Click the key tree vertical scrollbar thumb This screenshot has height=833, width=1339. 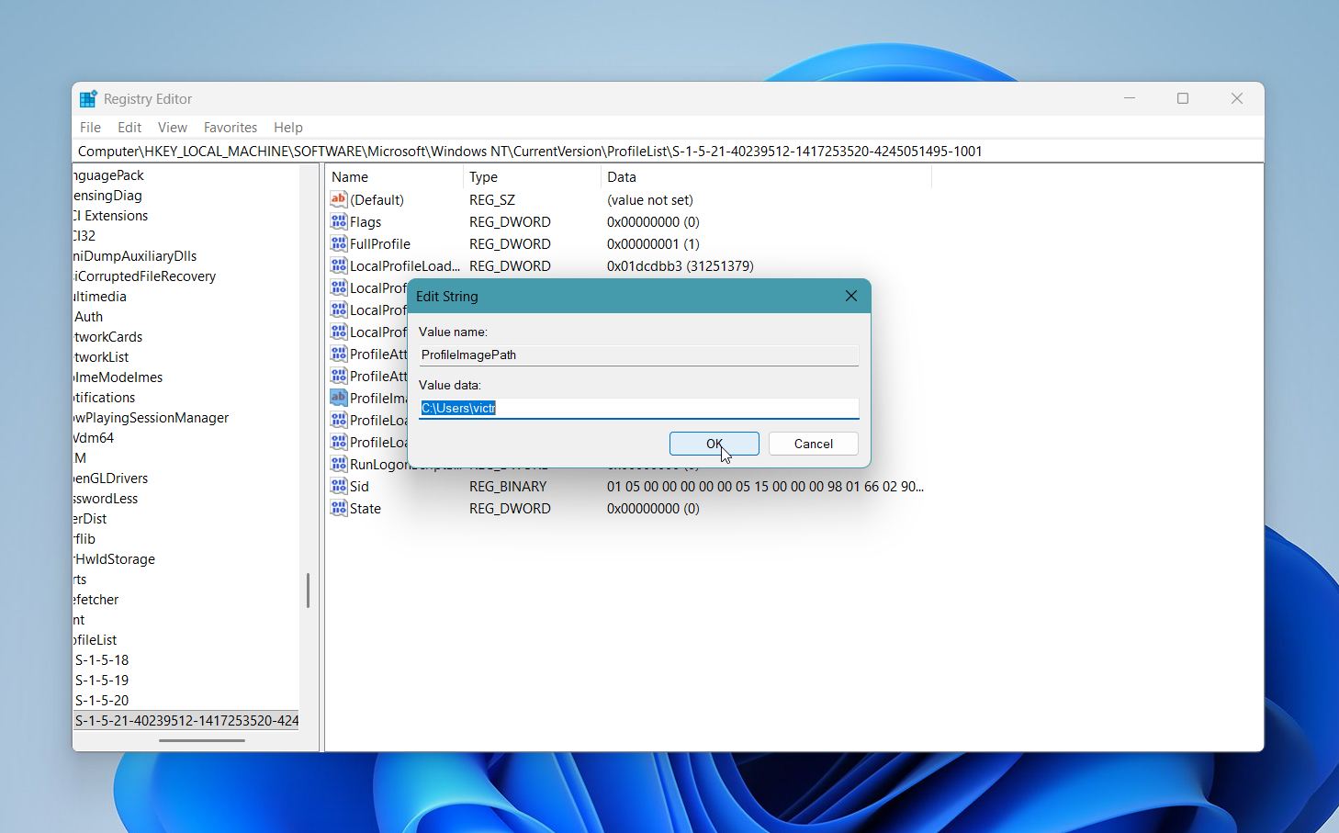click(308, 591)
